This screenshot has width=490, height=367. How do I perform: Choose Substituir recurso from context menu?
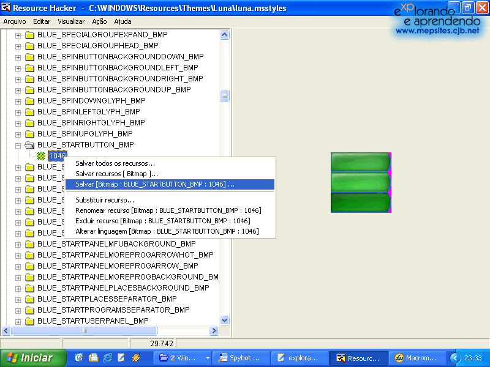[170, 200]
